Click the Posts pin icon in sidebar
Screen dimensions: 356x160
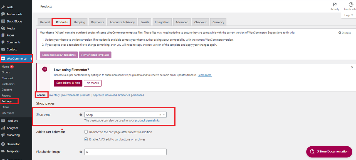pos(3,7)
